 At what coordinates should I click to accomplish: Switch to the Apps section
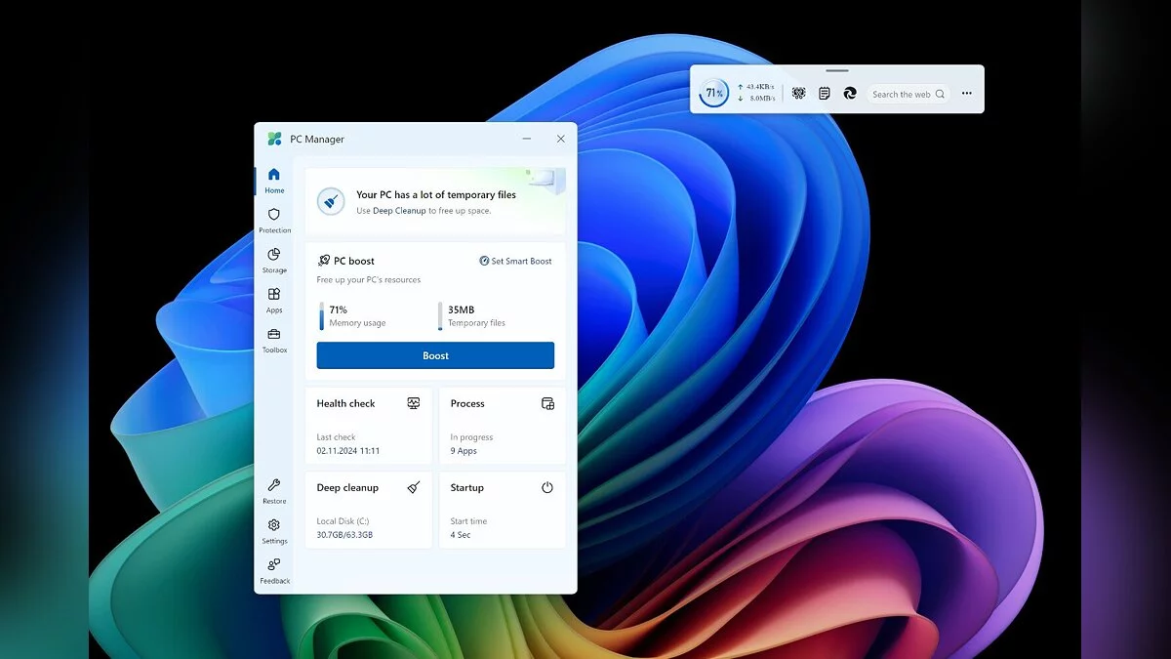[274, 301]
